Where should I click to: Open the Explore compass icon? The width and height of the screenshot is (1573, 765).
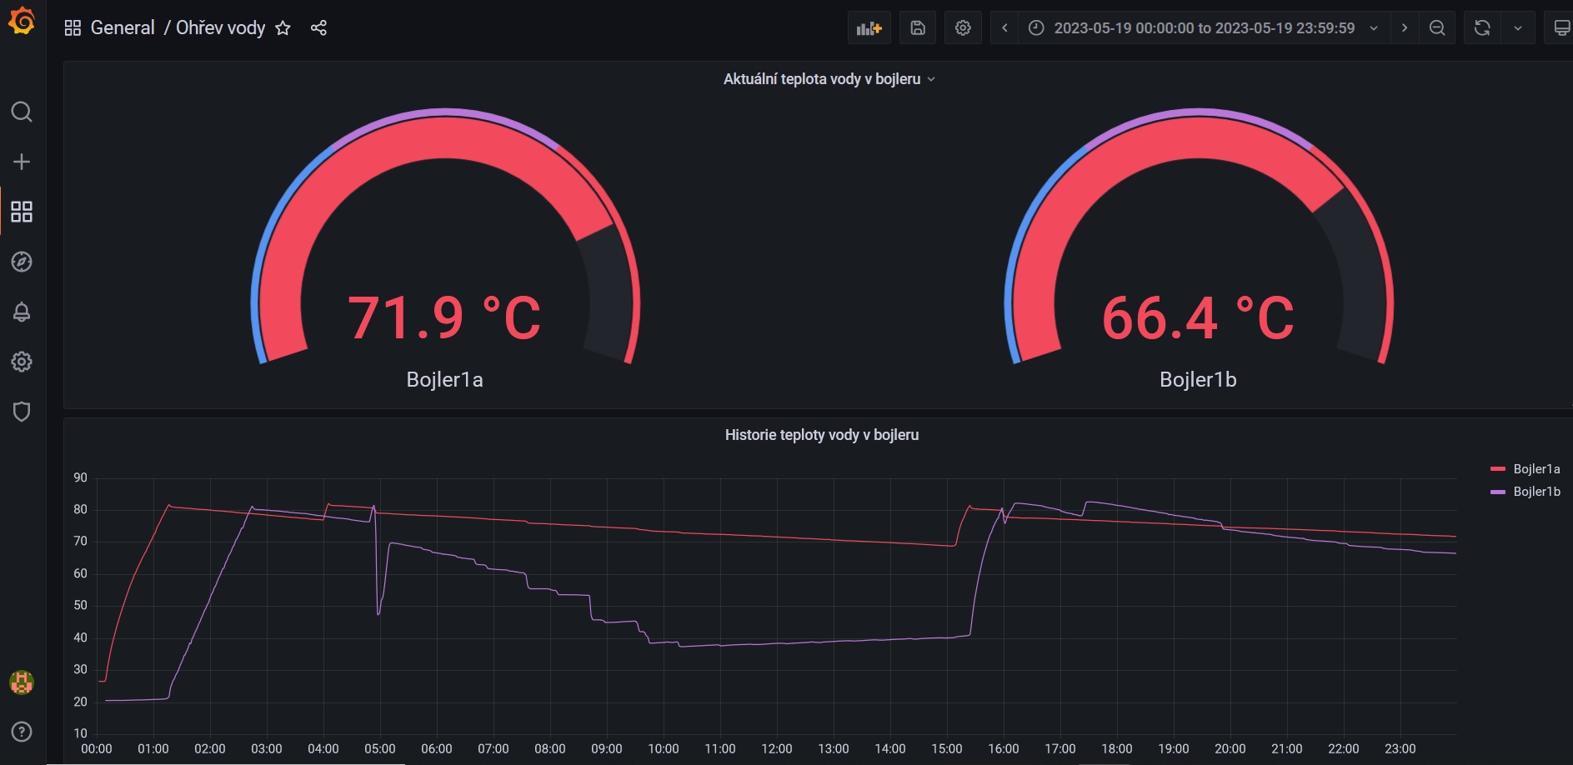22,262
